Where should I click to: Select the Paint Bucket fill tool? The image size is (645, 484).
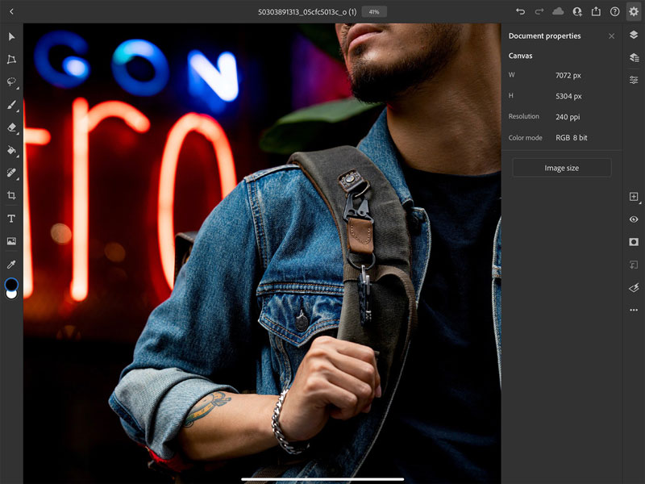coord(11,150)
